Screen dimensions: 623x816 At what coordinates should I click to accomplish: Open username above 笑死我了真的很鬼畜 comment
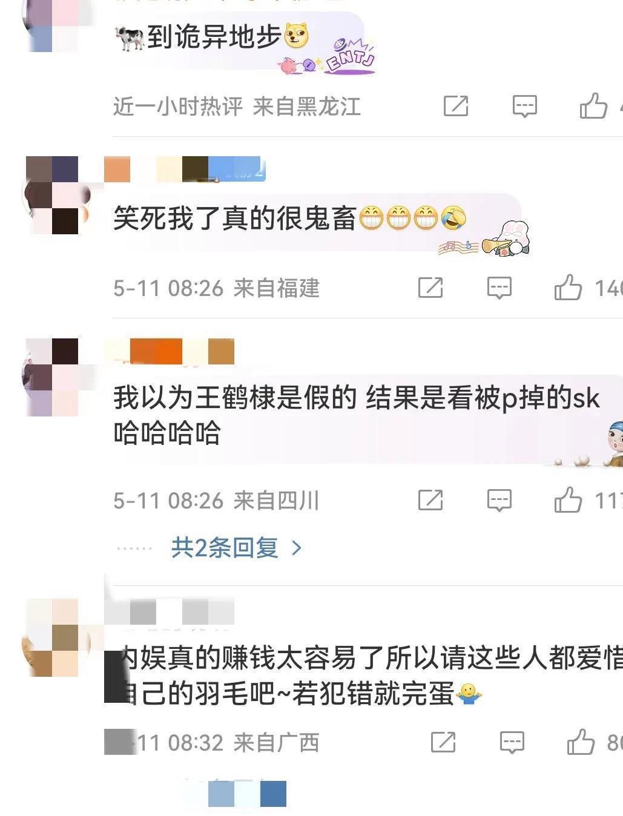pos(185,169)
